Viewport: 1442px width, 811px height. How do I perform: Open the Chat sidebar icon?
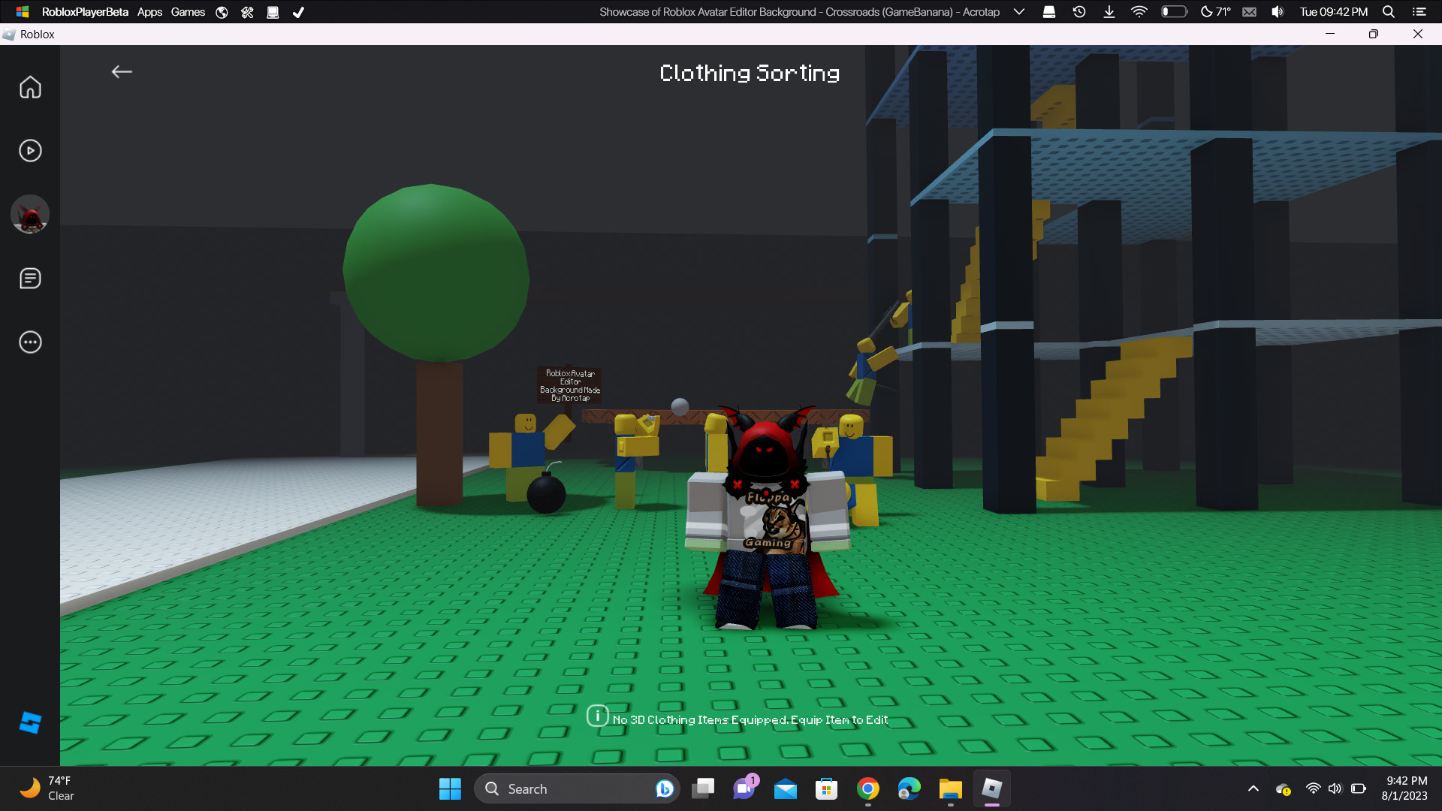pos(30,279)
